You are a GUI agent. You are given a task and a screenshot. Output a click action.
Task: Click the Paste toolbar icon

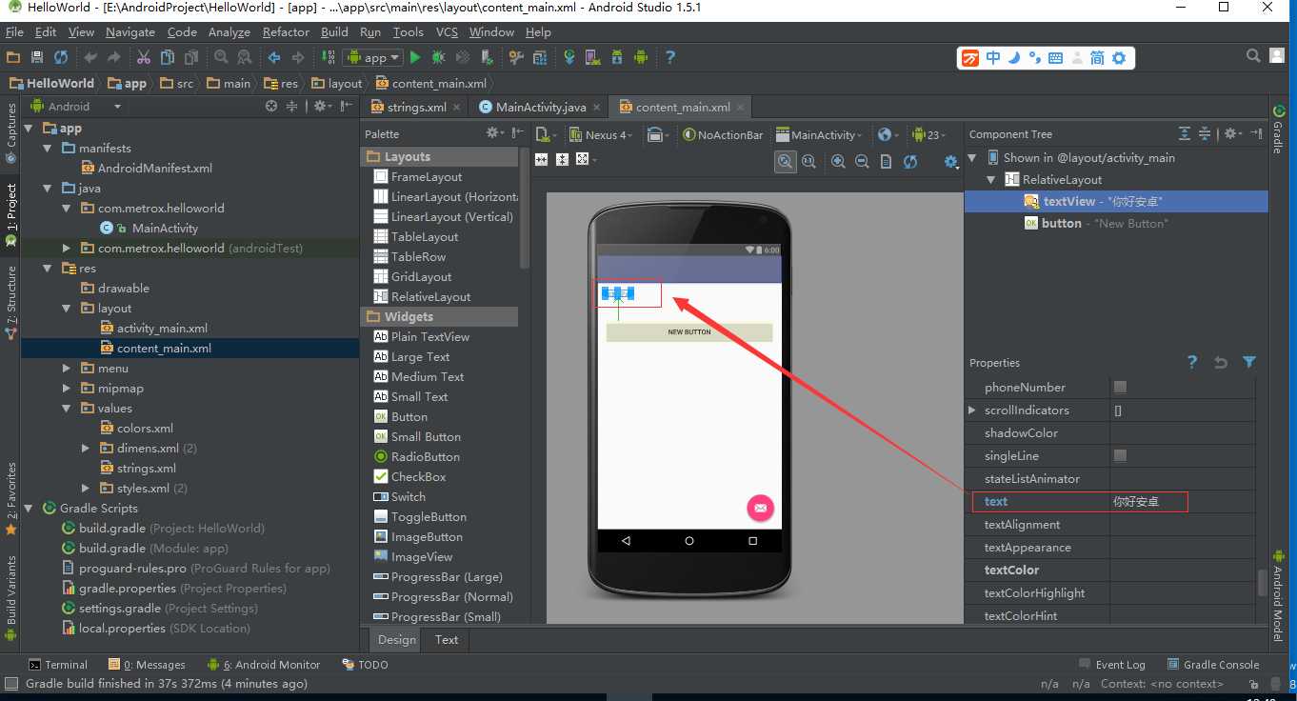click(x=191, y=57)
